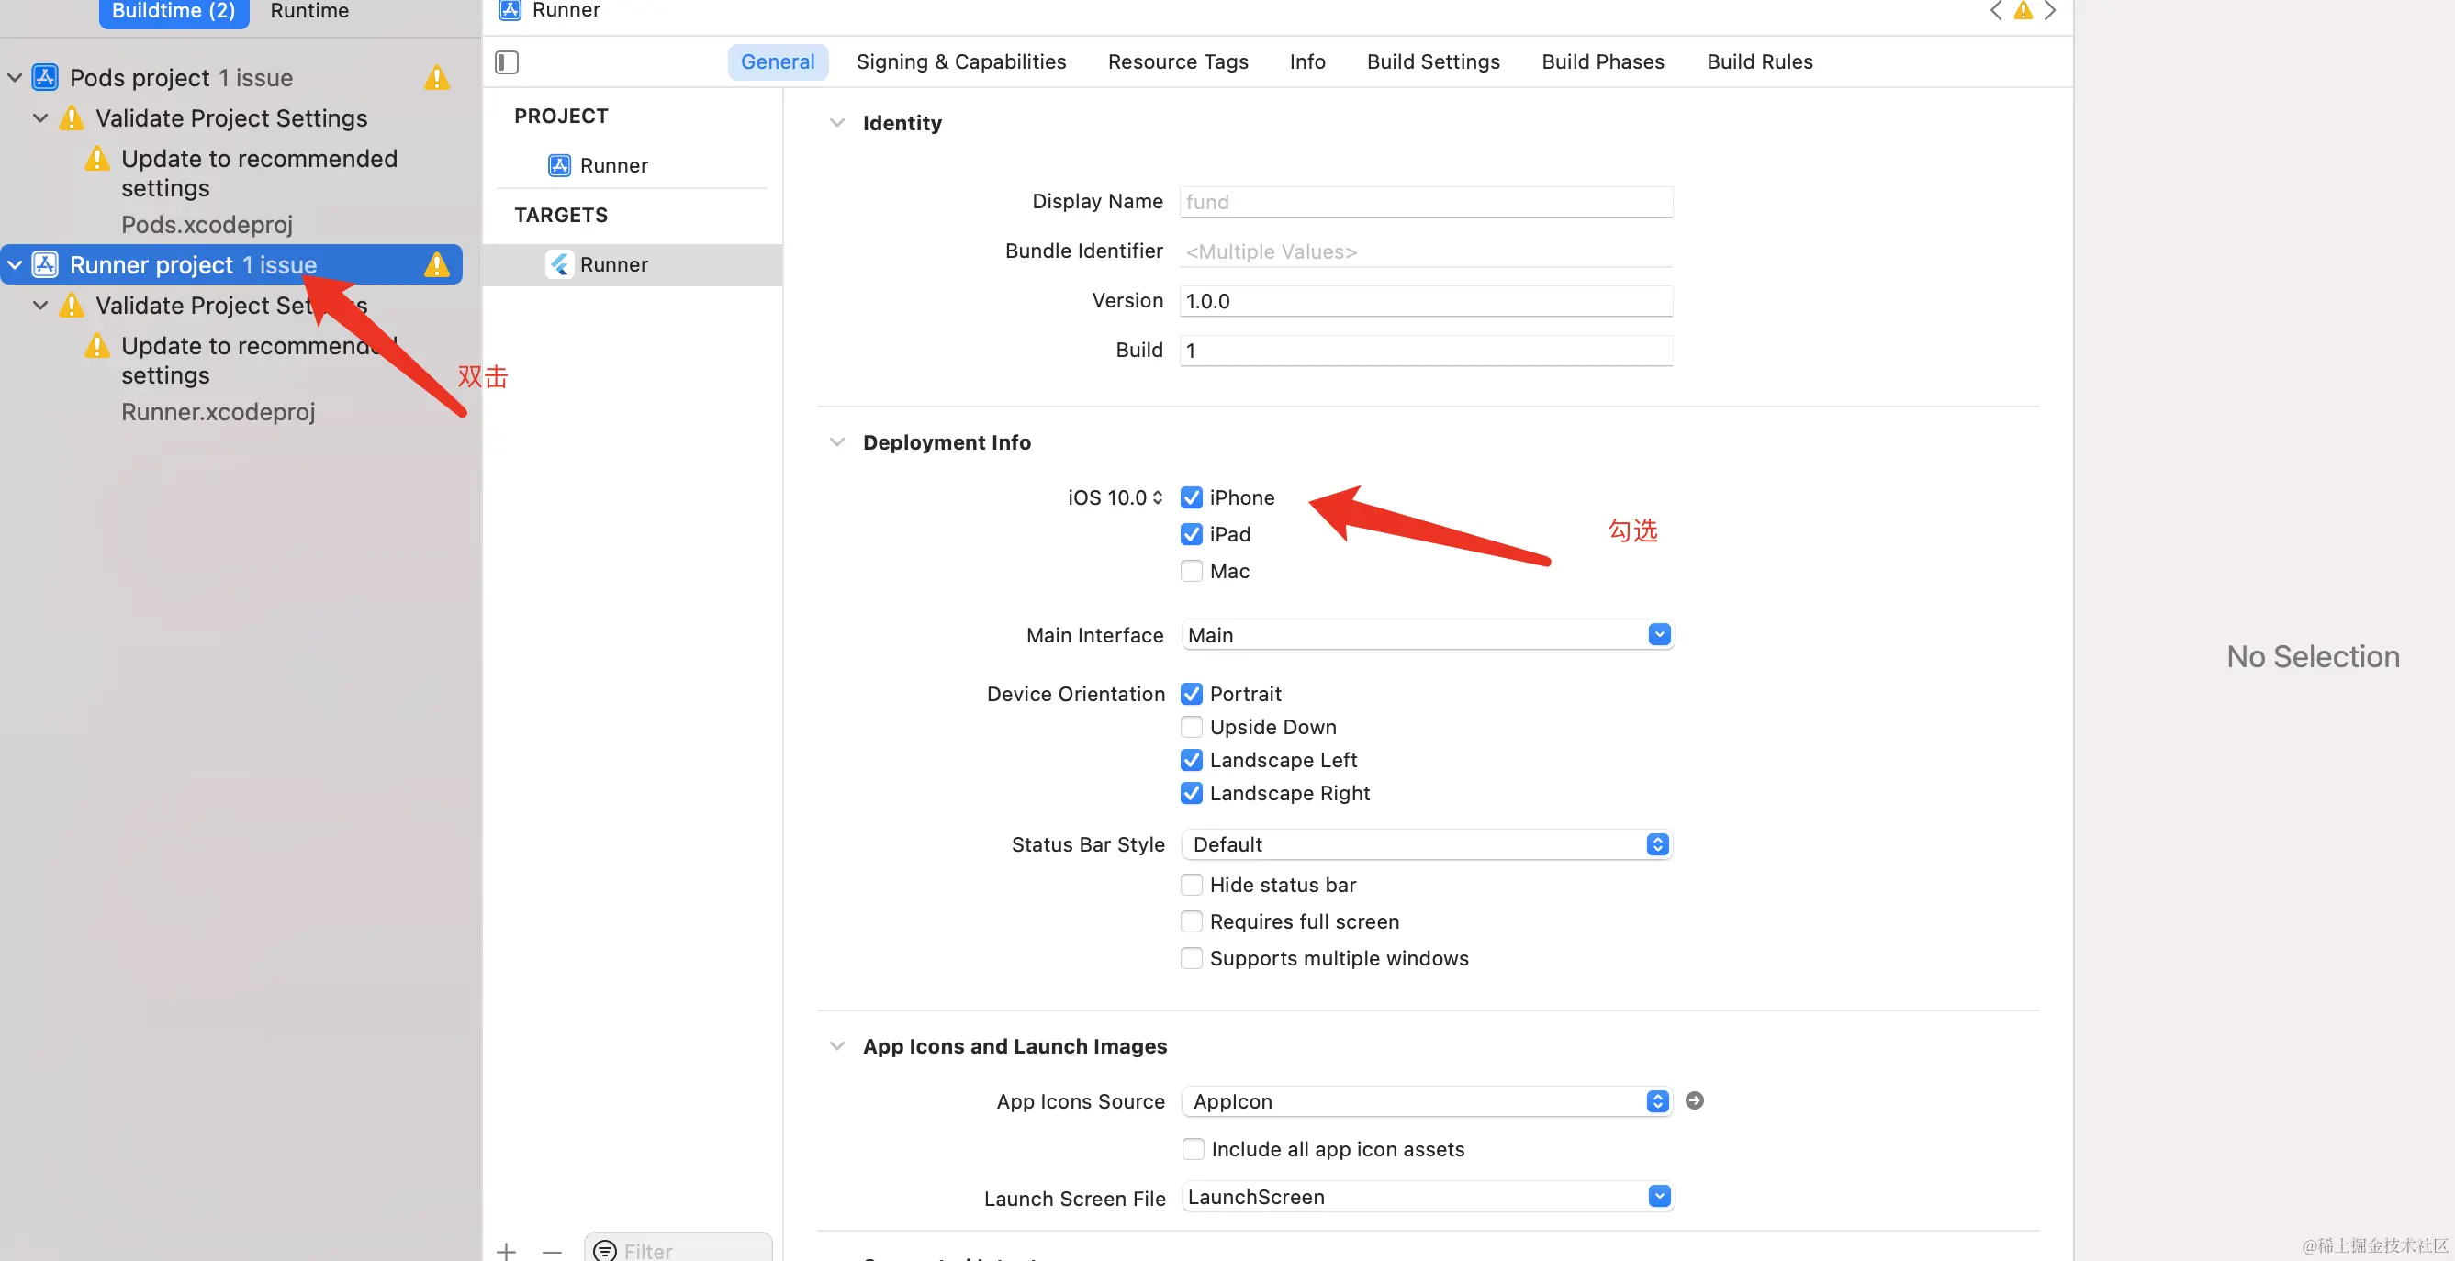Click warning icon on Pods project row

point(436,77)
